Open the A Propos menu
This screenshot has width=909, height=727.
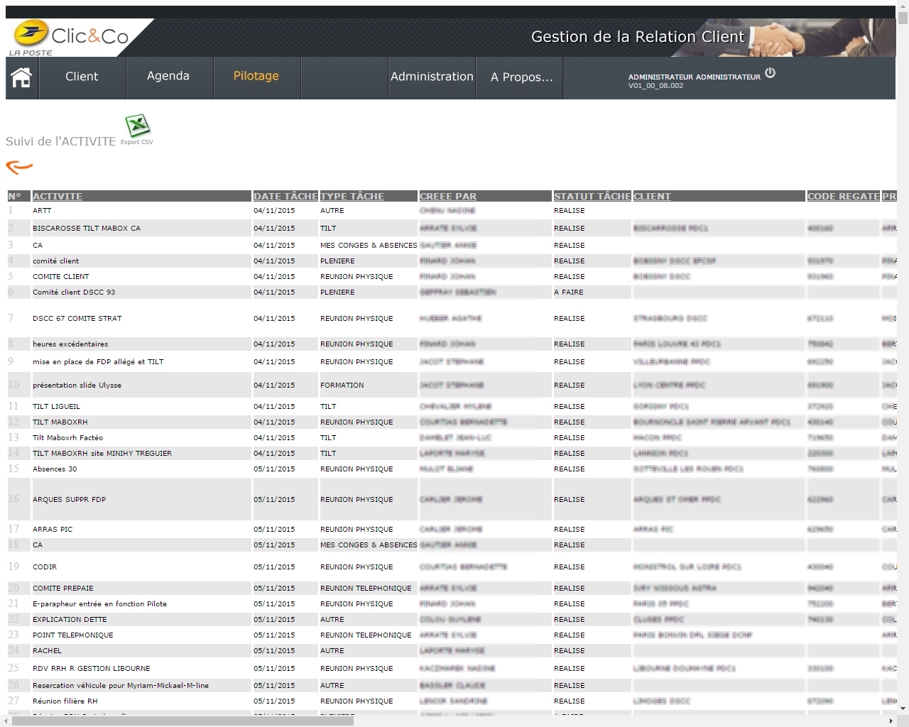coord(521,77)
